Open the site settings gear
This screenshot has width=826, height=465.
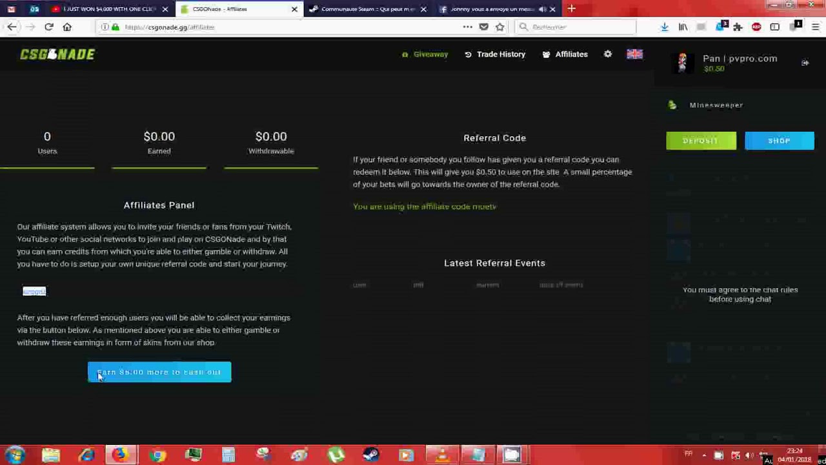(x=608, y=54)
